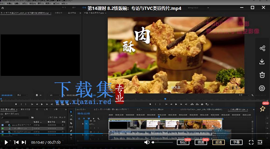Image resolution: width=270 pixels, height=149 pixels.
Task: Skip to next video in player
Action: [x=24, y=142]
